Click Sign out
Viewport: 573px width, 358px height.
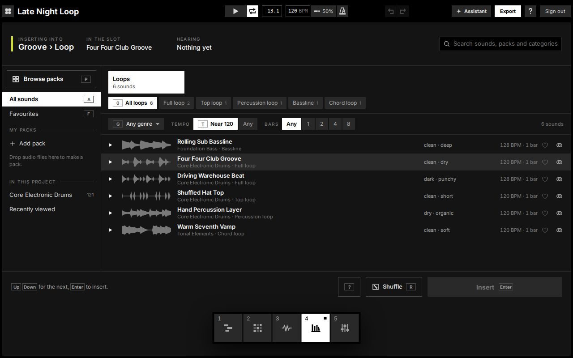(555, 11)
